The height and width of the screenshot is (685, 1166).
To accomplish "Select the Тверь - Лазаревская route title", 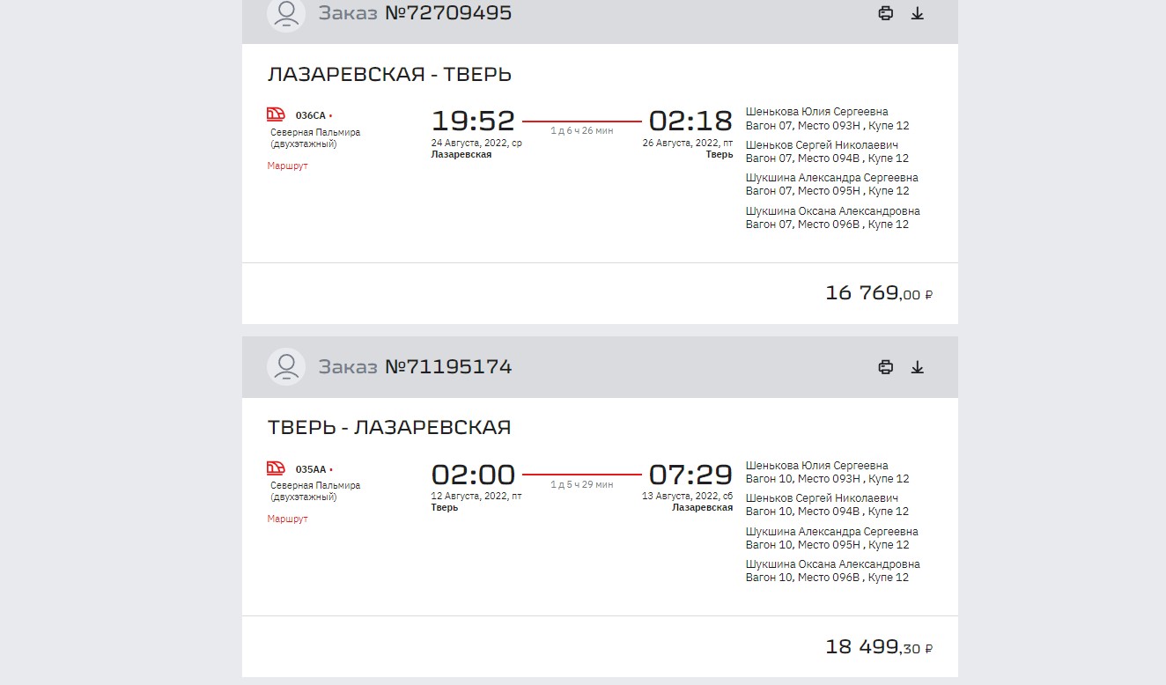I will (389, 428).
